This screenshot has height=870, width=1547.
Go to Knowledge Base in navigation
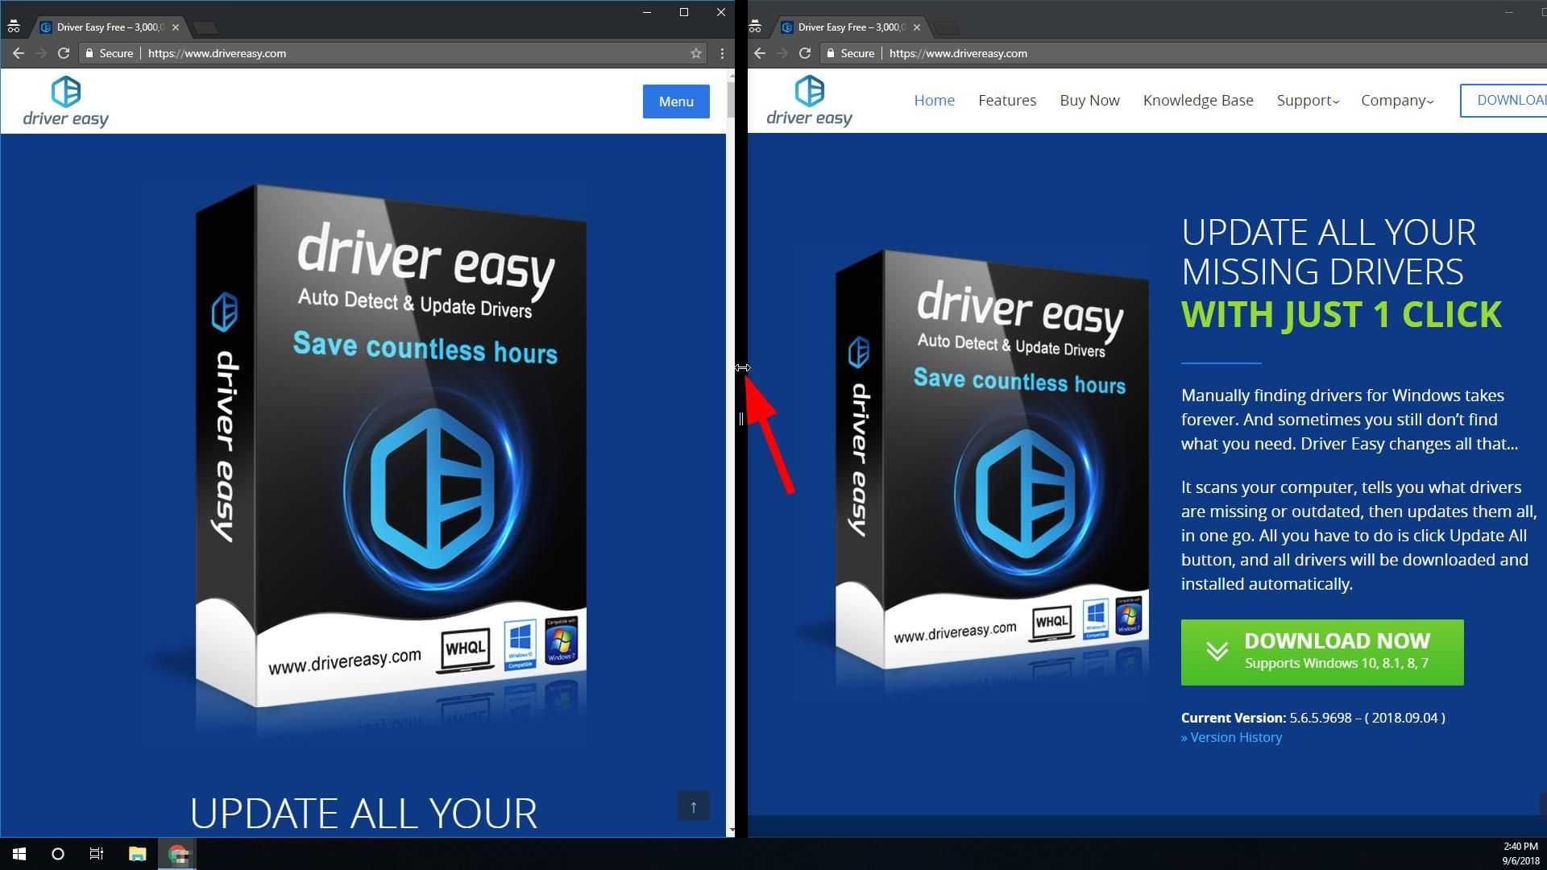[x=1197, y=101]
